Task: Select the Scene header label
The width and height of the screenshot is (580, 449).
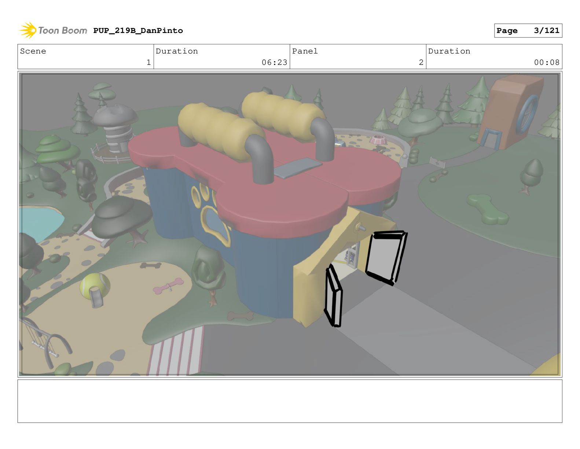Action: [33, 51]
